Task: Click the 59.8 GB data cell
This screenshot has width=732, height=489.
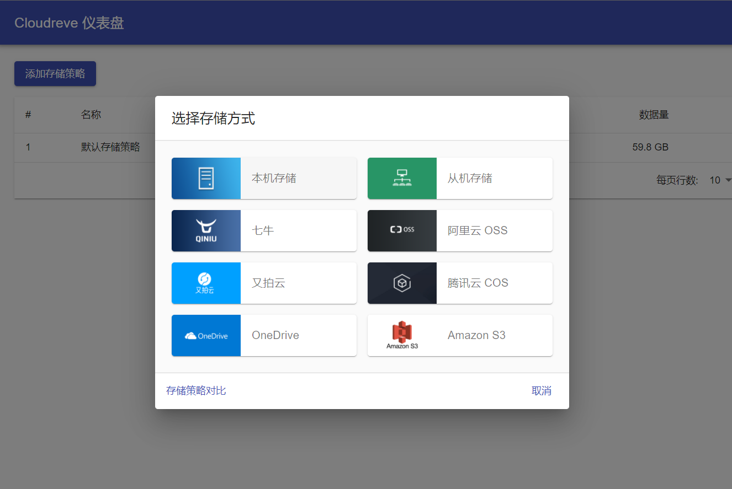Action: pyautogui.click(x=651, y=147)
